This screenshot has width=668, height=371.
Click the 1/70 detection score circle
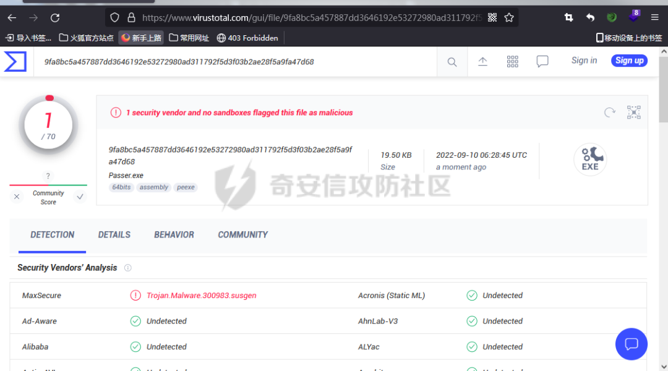click(x=48, y=125)
